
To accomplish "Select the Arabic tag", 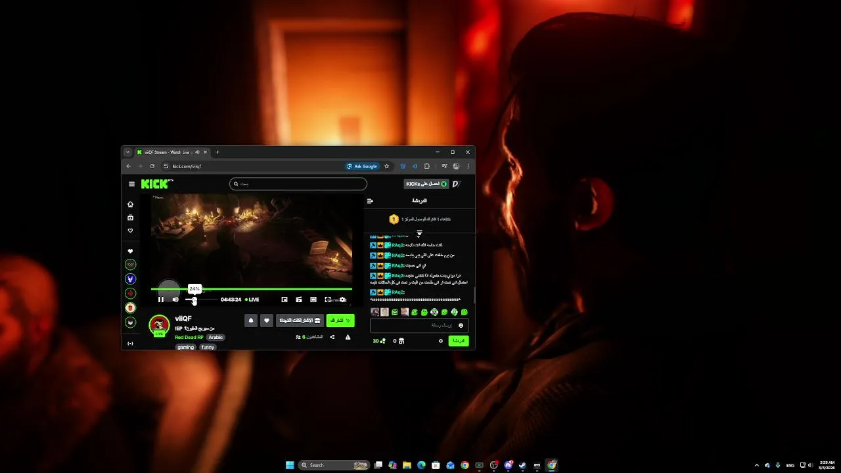I will (x=216, y=338).
